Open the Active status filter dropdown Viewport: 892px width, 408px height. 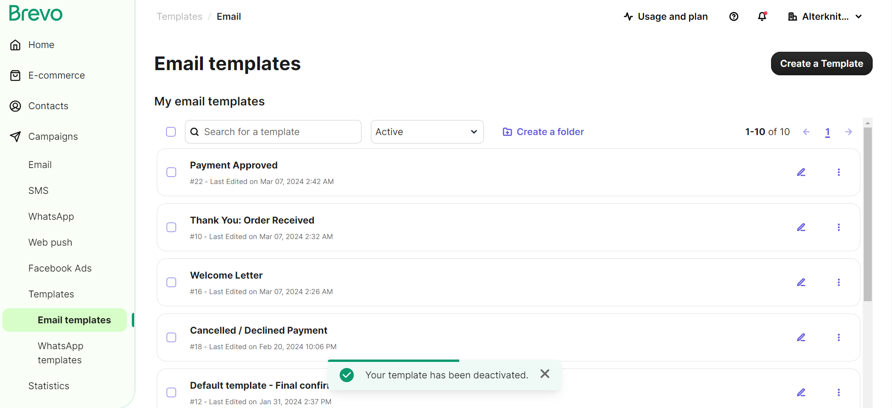(x=427, y=132)
